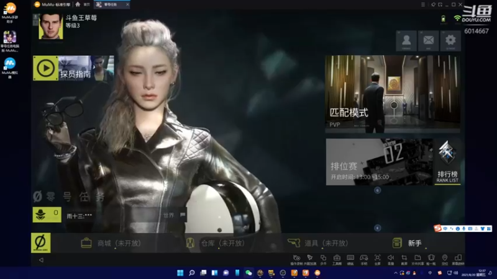Open the chat bubble icon beside 世界
Image resolution: width=497 pixels, height=279 pixels.
coord(183,215)
